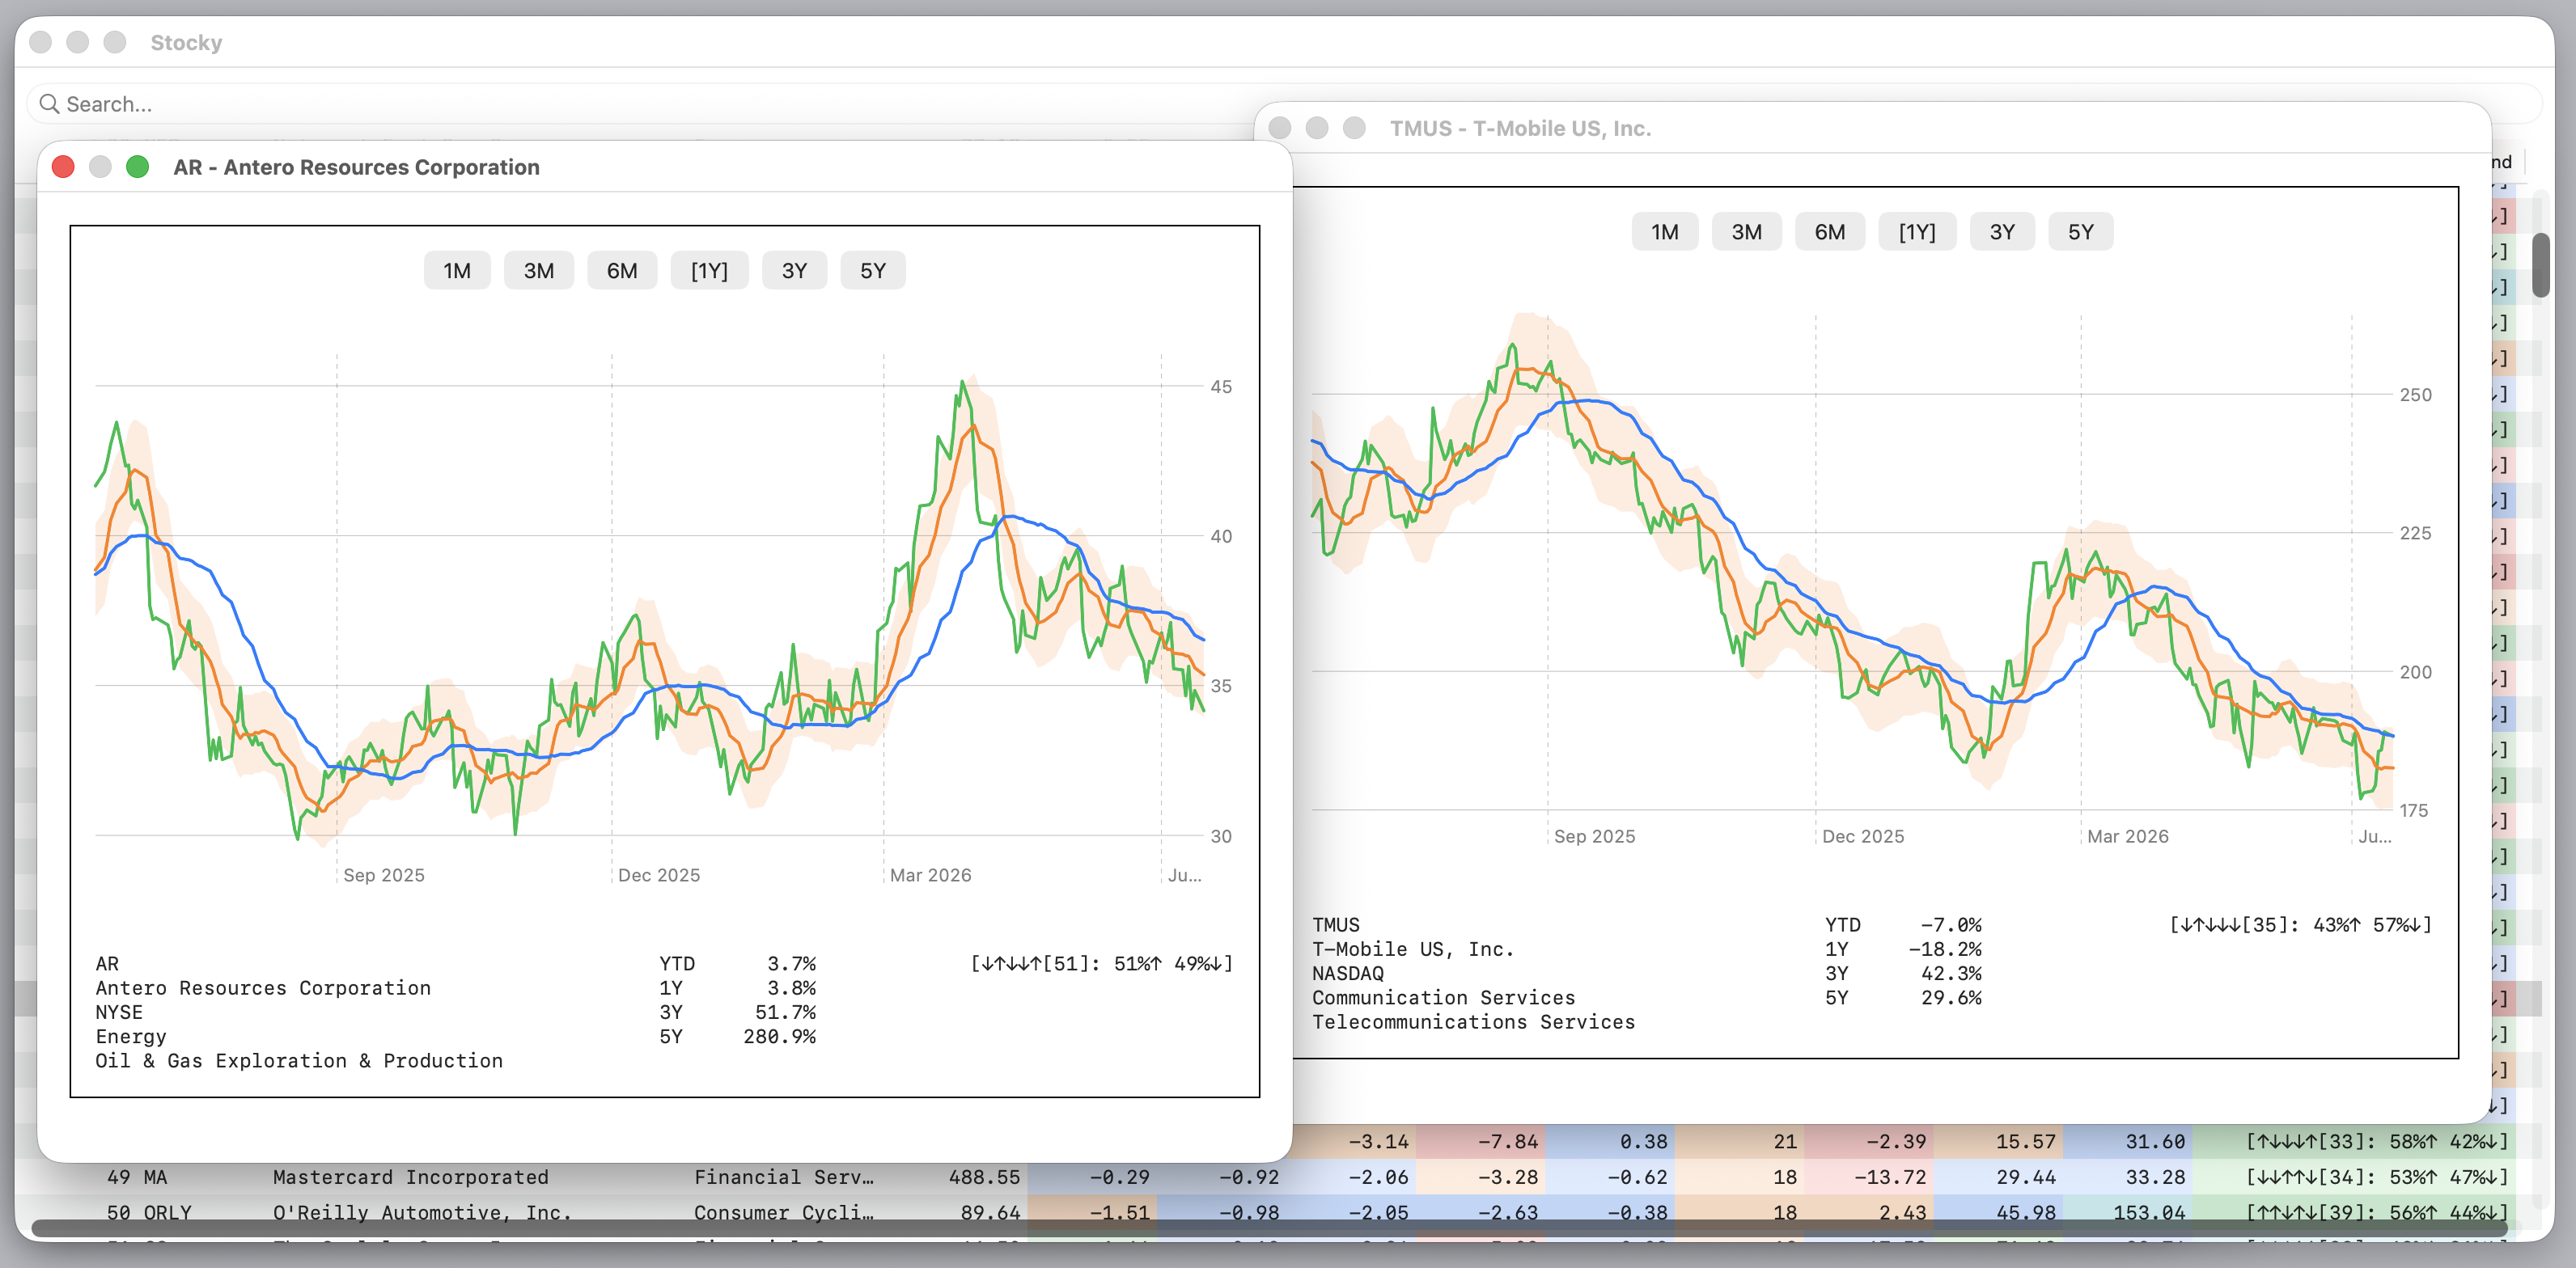Close the TMUS T-Mobile window
This screenshot has width=2576, height=1268.
pyautogui.click(x=1279, y=128)
